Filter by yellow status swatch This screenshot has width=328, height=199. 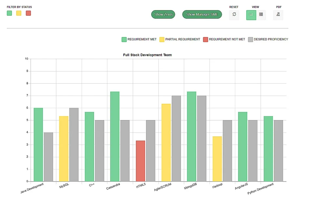[19, 13]
